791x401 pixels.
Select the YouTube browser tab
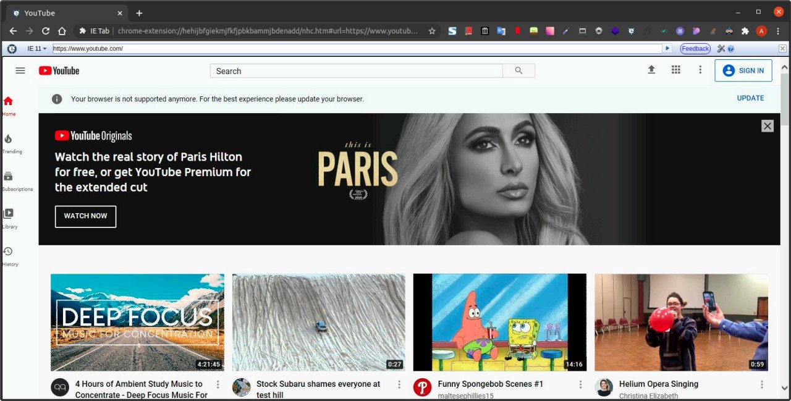tap(66, 13)
